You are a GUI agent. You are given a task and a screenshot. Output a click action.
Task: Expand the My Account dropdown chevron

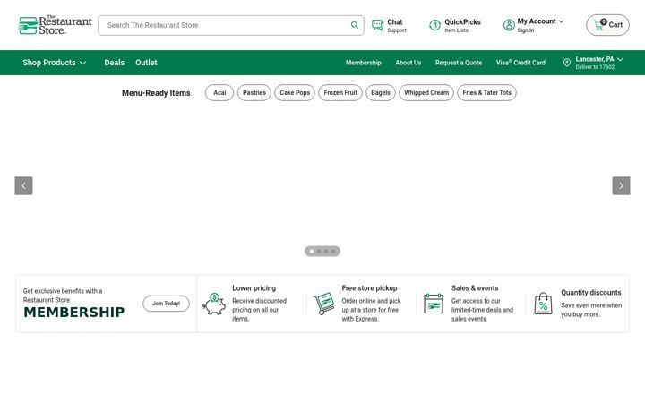coord(561,21)
